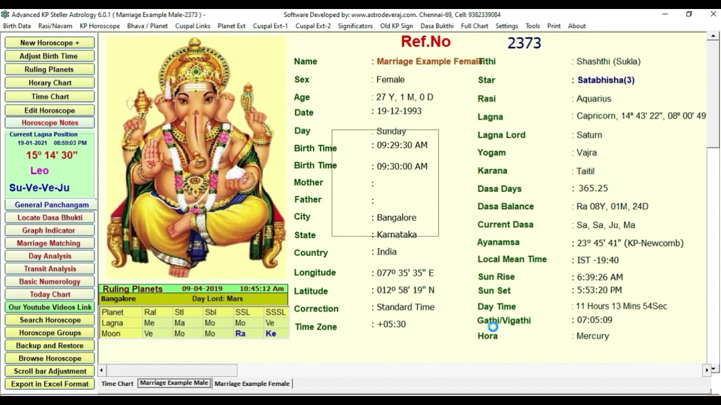
Task: Open the Cuspal Ext-1 menu
Action: pyautogui.click(x=270, y=26)
